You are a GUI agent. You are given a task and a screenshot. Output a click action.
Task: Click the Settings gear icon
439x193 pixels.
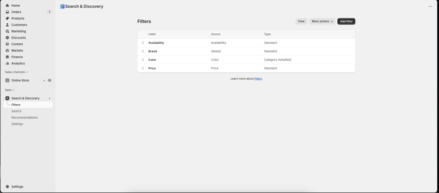click(7, 187)
